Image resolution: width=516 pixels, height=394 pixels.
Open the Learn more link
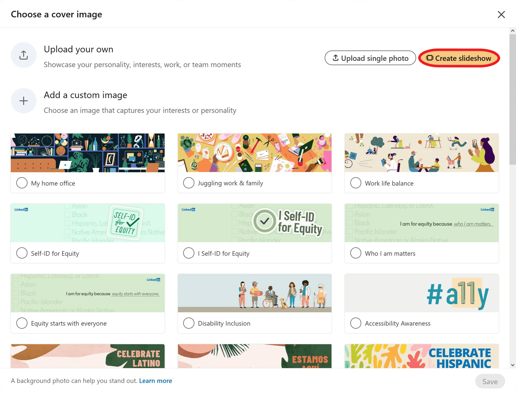(x=155, y=381)
